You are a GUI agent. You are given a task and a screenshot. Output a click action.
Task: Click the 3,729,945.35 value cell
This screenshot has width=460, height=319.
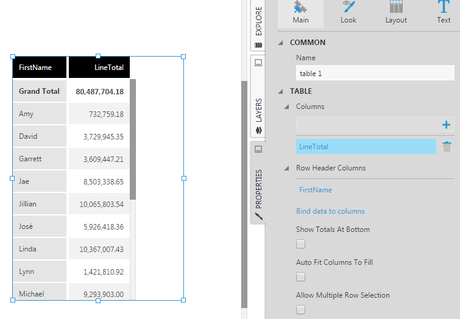point(99,136)
